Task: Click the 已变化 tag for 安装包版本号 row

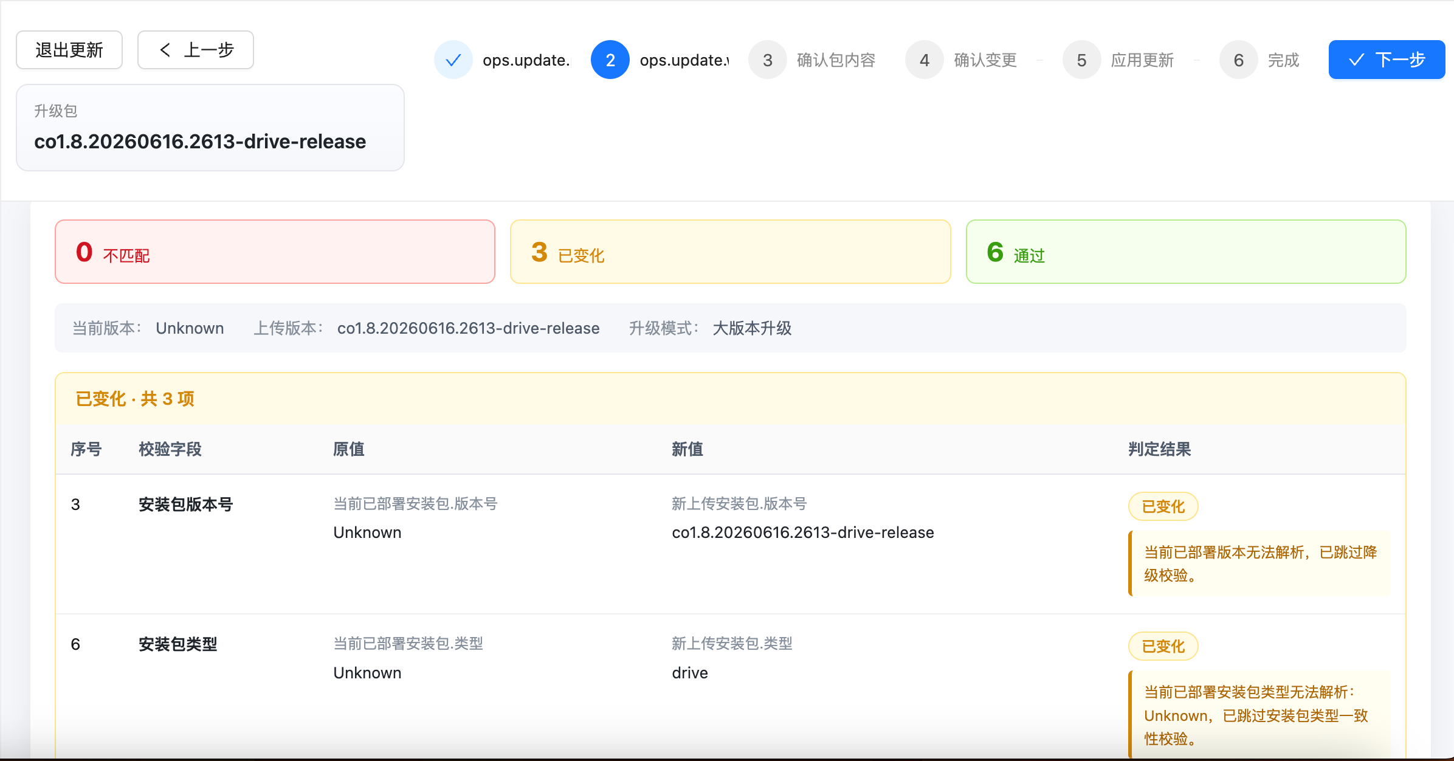Action: 1163,506
